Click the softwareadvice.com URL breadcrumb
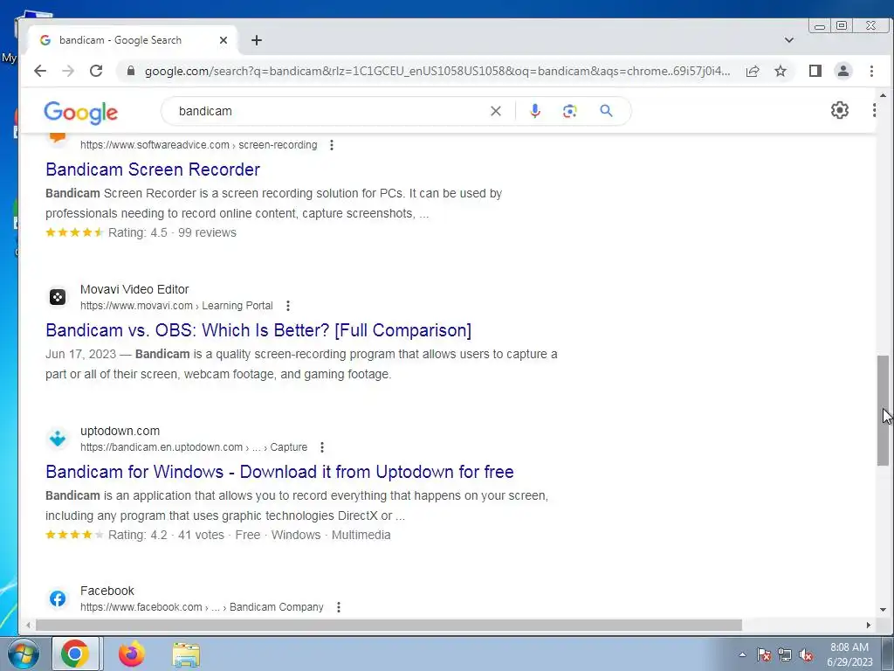Screen dimensions: 894x671 tap(198, 145)
